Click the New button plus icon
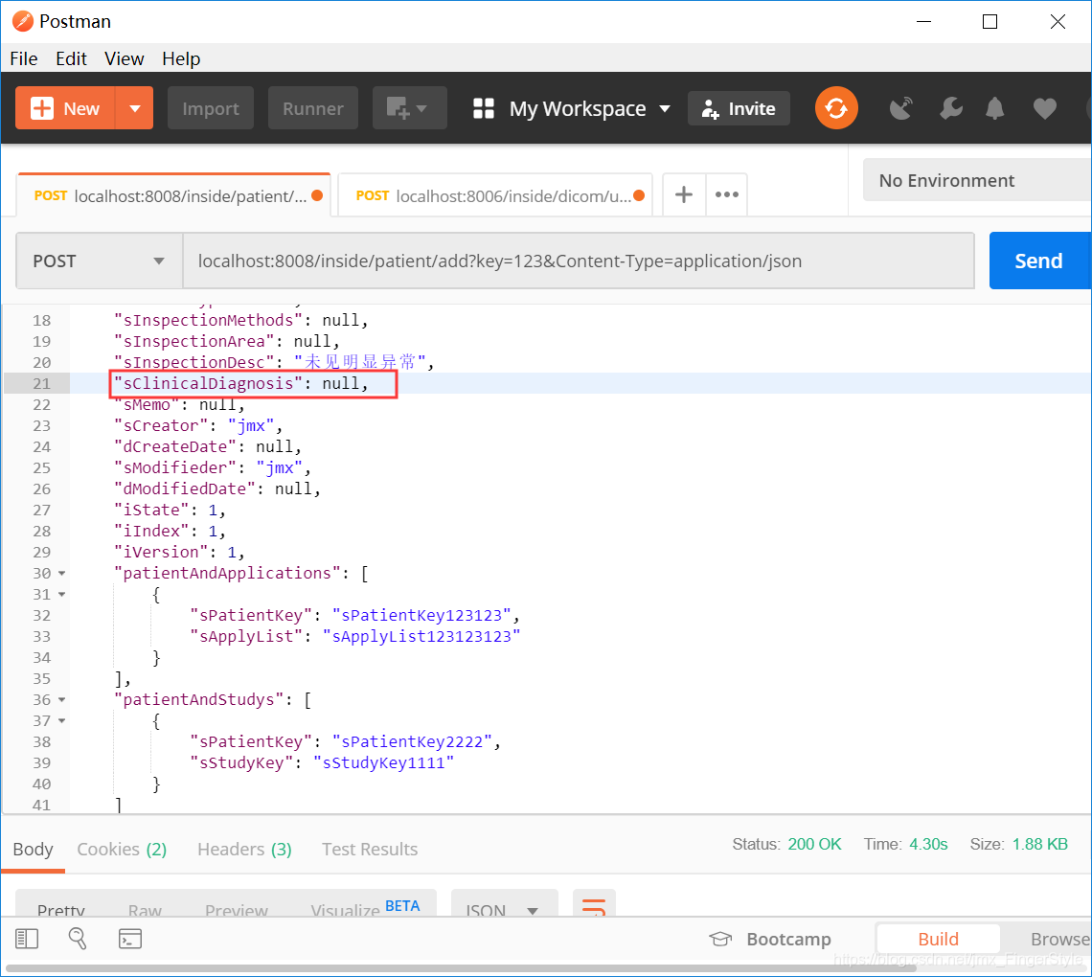 42,108
